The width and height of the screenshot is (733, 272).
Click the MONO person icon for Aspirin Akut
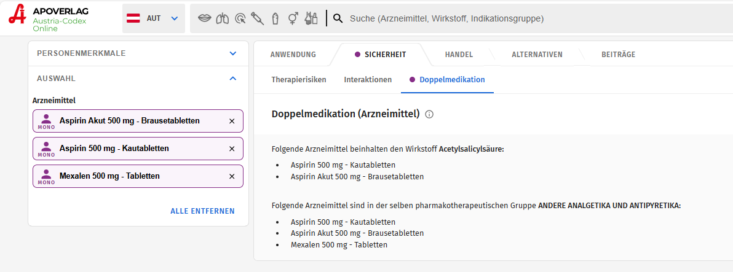[x=46, y=121]
